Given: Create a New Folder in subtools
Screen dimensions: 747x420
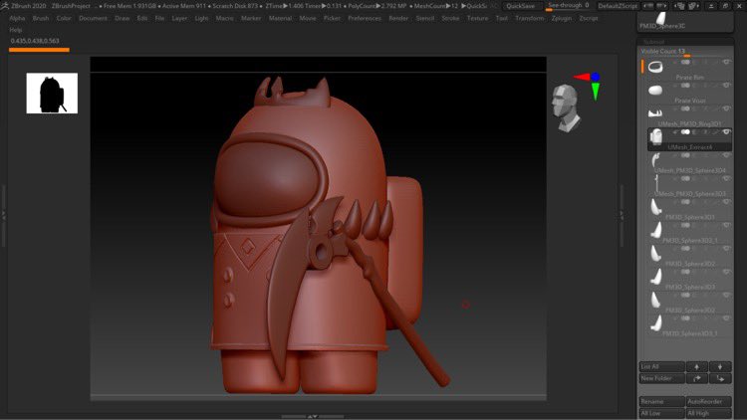Looking at the screenshot, I should [x=661, y=378].
